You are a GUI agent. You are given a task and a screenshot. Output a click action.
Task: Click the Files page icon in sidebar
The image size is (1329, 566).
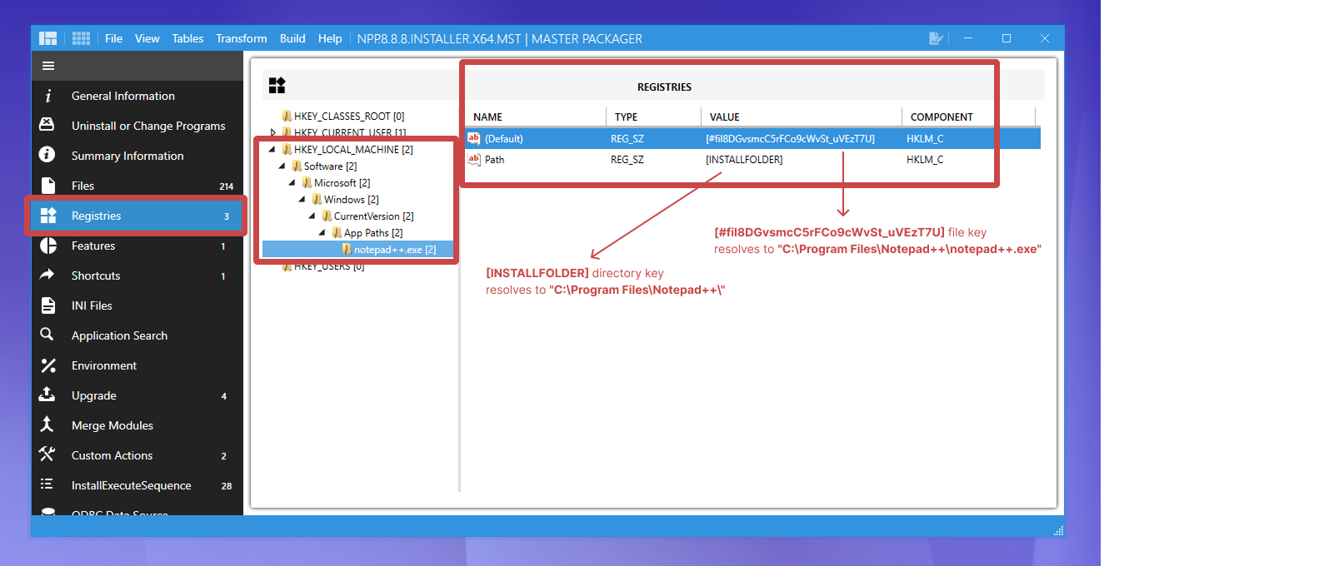48,186
